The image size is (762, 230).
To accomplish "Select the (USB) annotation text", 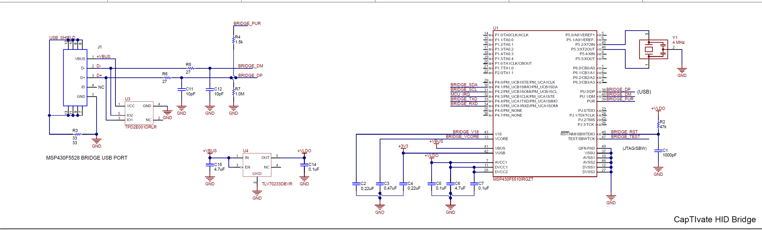I will pyautogui.click(x=644, y=92).
